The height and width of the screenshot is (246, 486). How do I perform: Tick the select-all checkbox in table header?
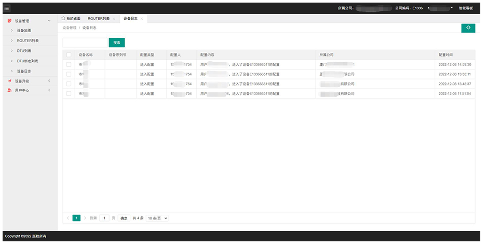pos(69,54)
